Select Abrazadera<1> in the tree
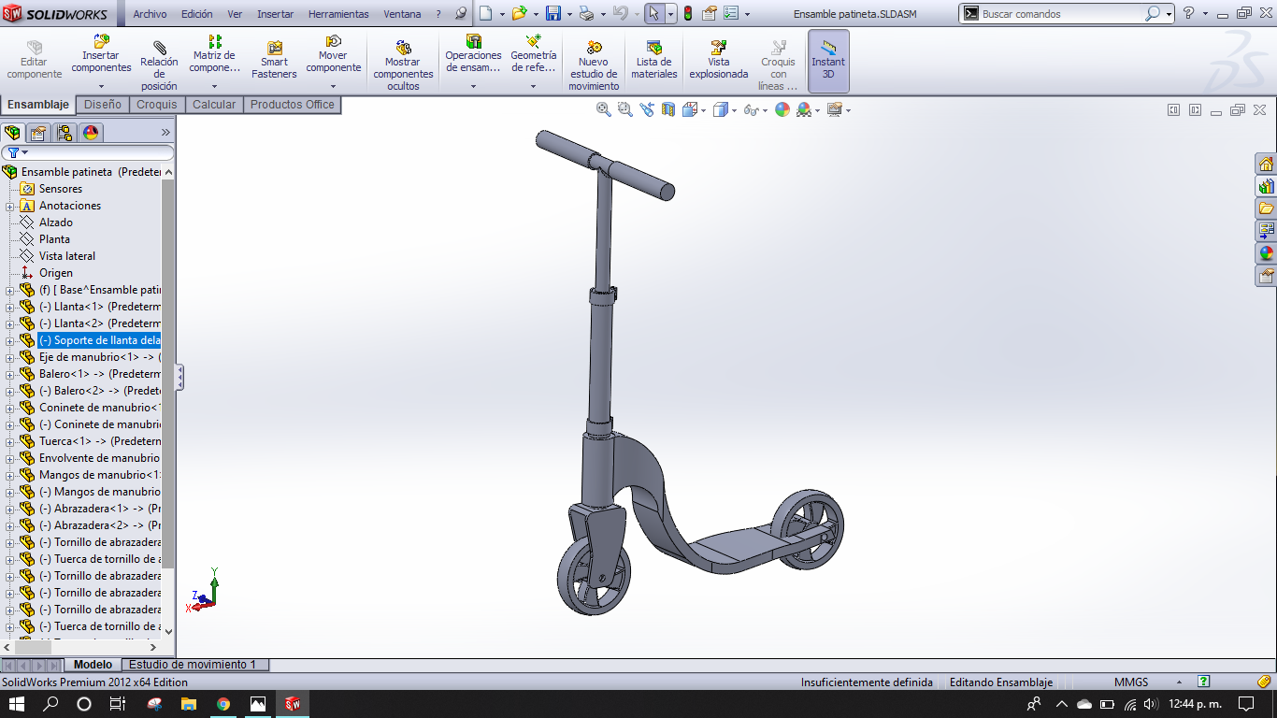Image resolution: width=1277 pixels, height=718 pixels. tap(99, 509)
